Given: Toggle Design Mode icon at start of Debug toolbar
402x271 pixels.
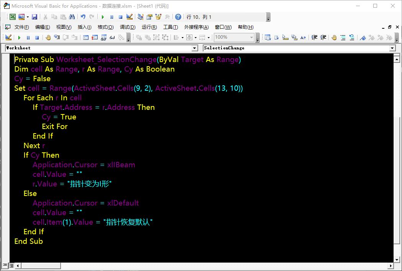Looking at the screenshot, I should pyautogui.click(x=8, y=38).
